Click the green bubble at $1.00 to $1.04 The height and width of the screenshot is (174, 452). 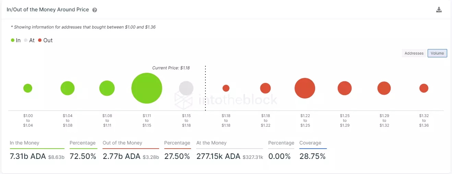(x=28, y=88)
